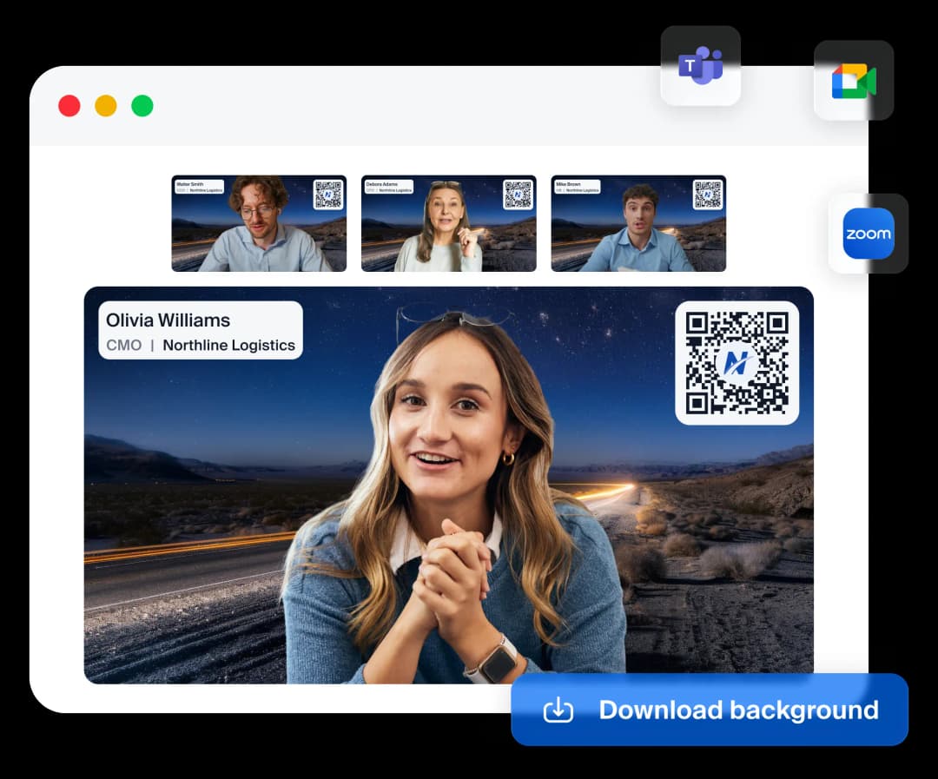Click the QR code in Walter Smith's video
Viewport: 938px width, 779px height.
[x=328, y=195]
